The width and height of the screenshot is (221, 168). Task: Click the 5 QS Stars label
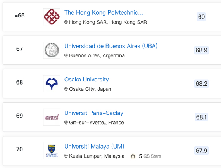150,156
